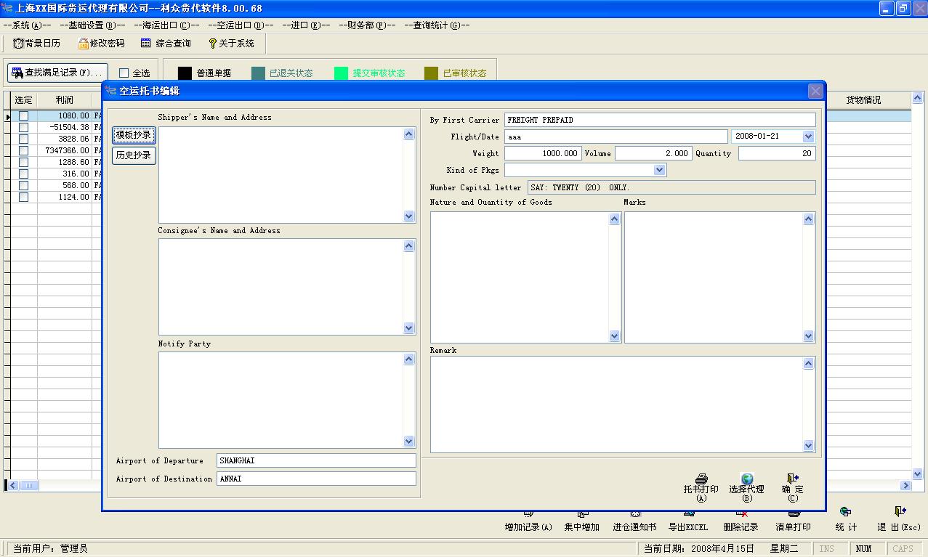
Task: Click the Volume input field
Action: 653,153
